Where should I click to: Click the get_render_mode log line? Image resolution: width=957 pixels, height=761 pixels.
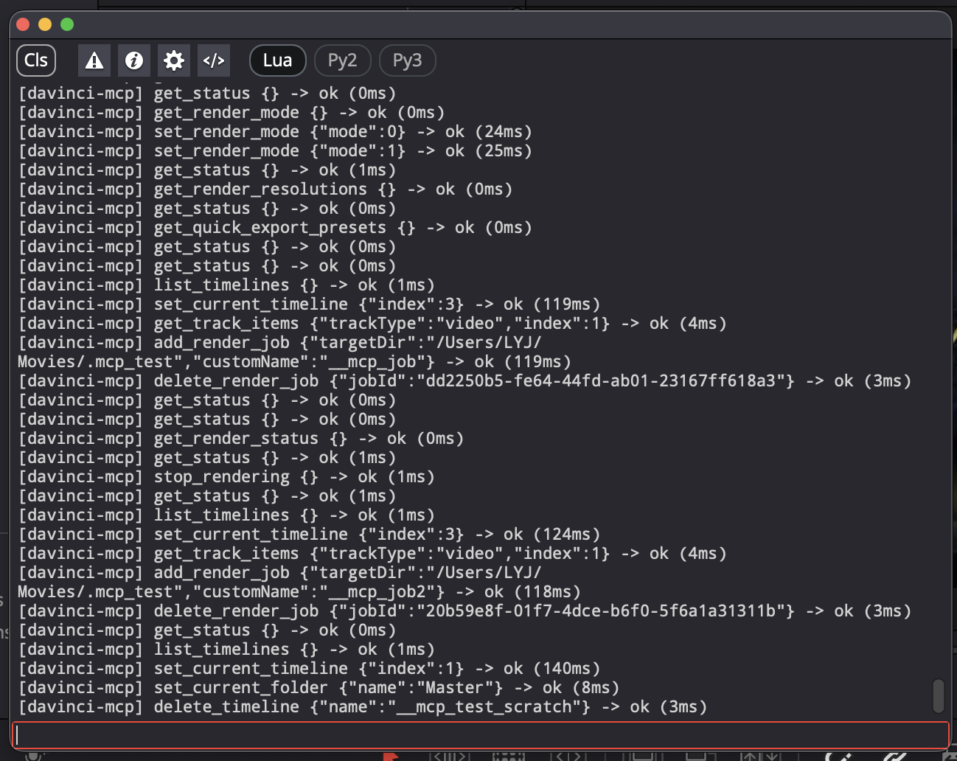pyautogui.click(x=232, y=113)
